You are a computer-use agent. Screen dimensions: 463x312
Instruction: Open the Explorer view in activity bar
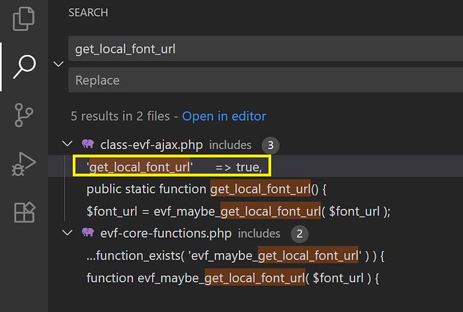pos(24,17)
